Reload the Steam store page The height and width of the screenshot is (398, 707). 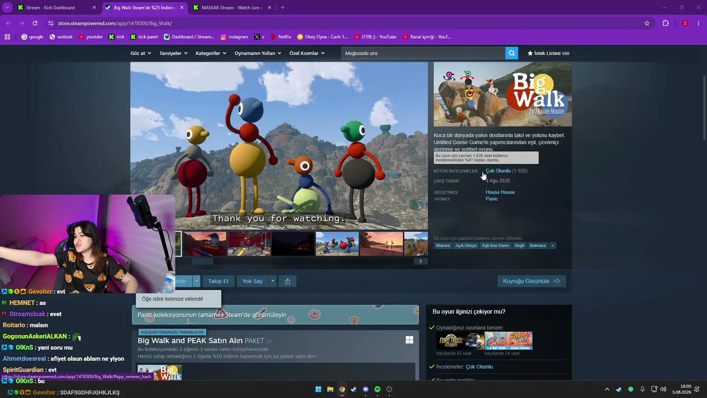point(35,23)
